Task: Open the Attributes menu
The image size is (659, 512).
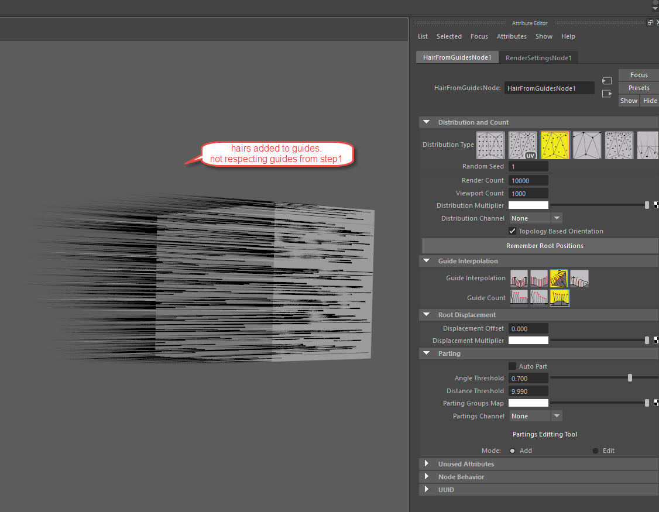Action: point(512,36)
